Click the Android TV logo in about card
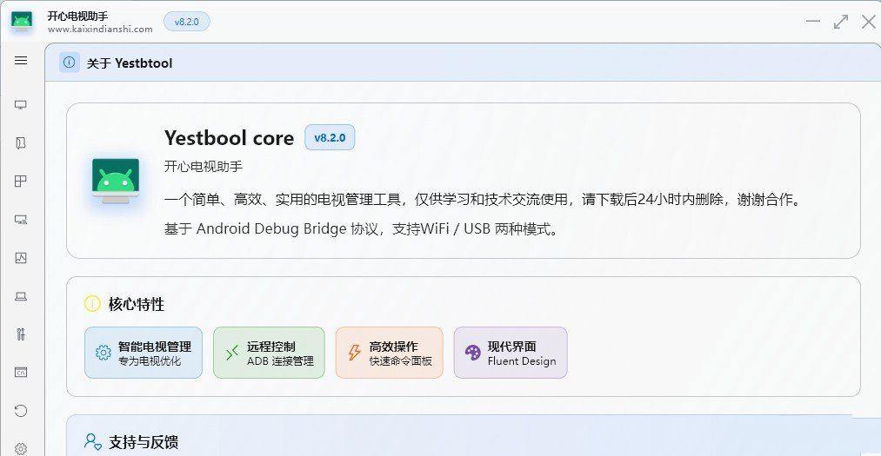The image size is (881, 456). (116, 181)
